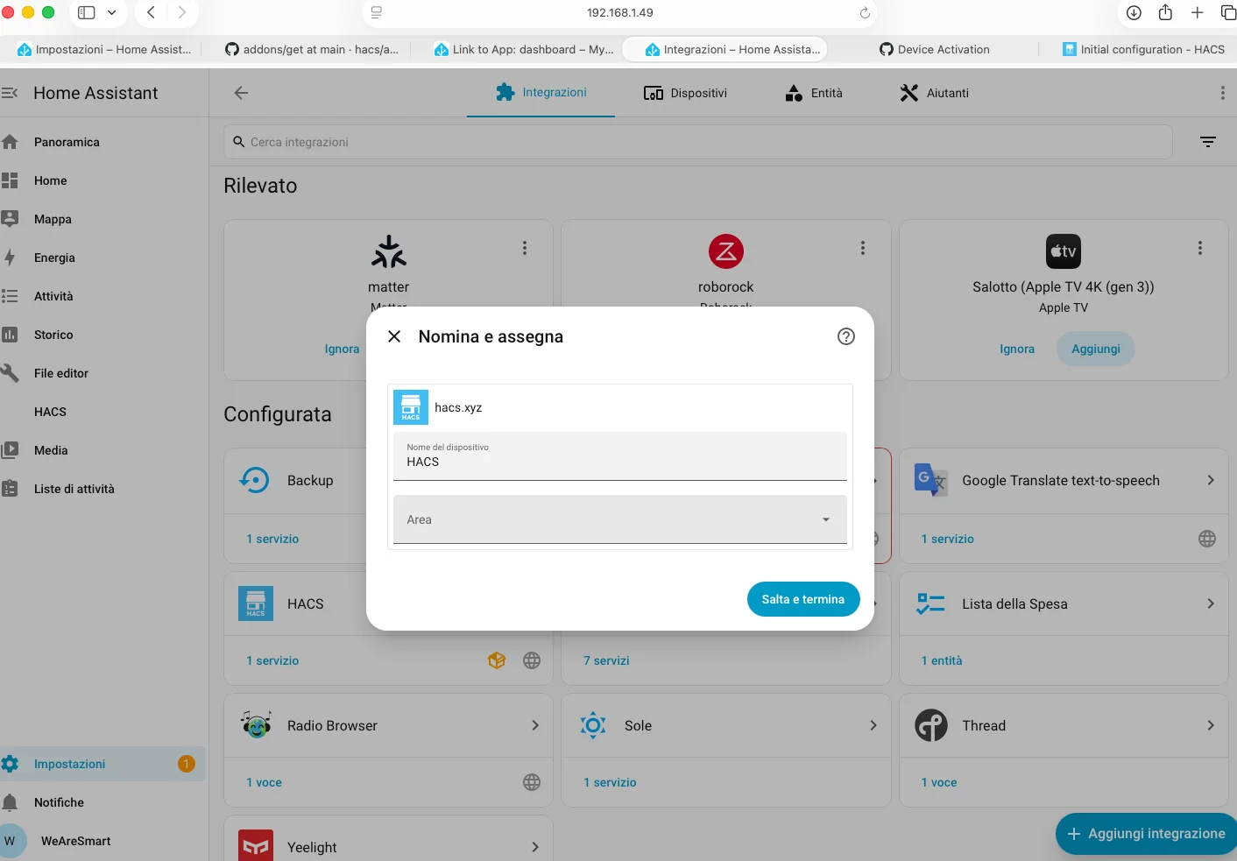
Task: Open Google Translate text-to-speech integration
Action: (x=1064, y=480)
